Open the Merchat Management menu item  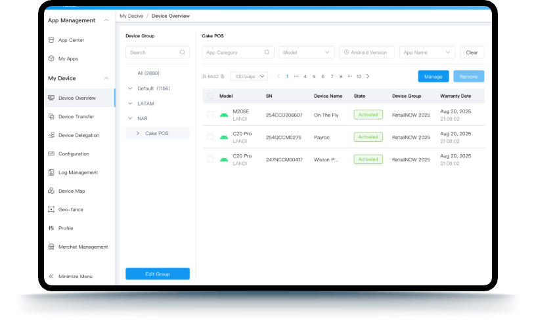[83, 247]
